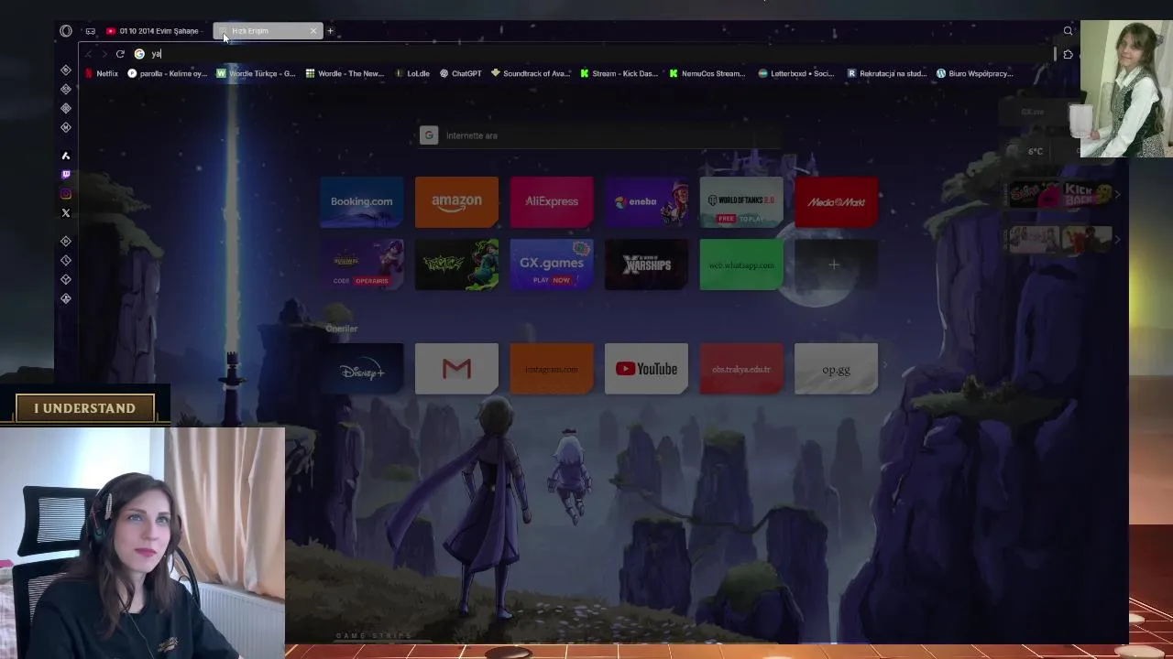
Task: Open the X (Twitter) sidebar panel
Action: (x=66, y=213)
